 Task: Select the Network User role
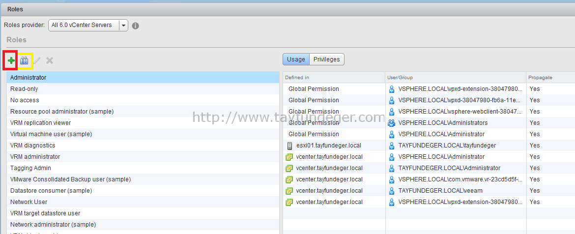pyautogui.click(x=143, y=202)
